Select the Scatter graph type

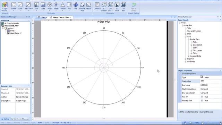[x=14, y=7]
